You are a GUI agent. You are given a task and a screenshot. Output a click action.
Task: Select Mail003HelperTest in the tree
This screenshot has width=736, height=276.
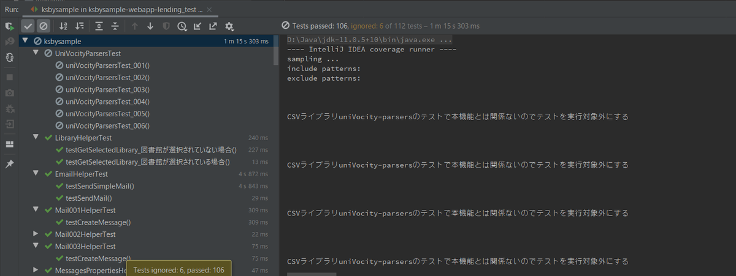pos(85,246)
